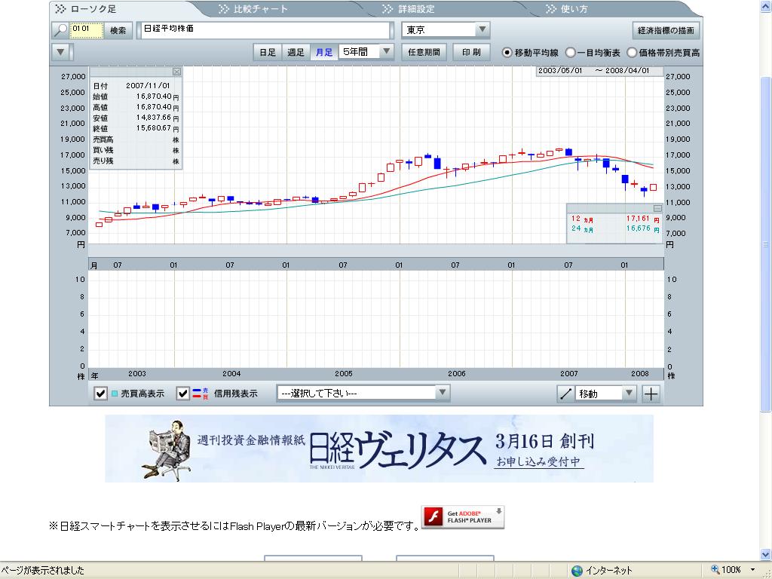
Task: Open the 選択して下さい indicator dropdown
Action: coord(442,393)
